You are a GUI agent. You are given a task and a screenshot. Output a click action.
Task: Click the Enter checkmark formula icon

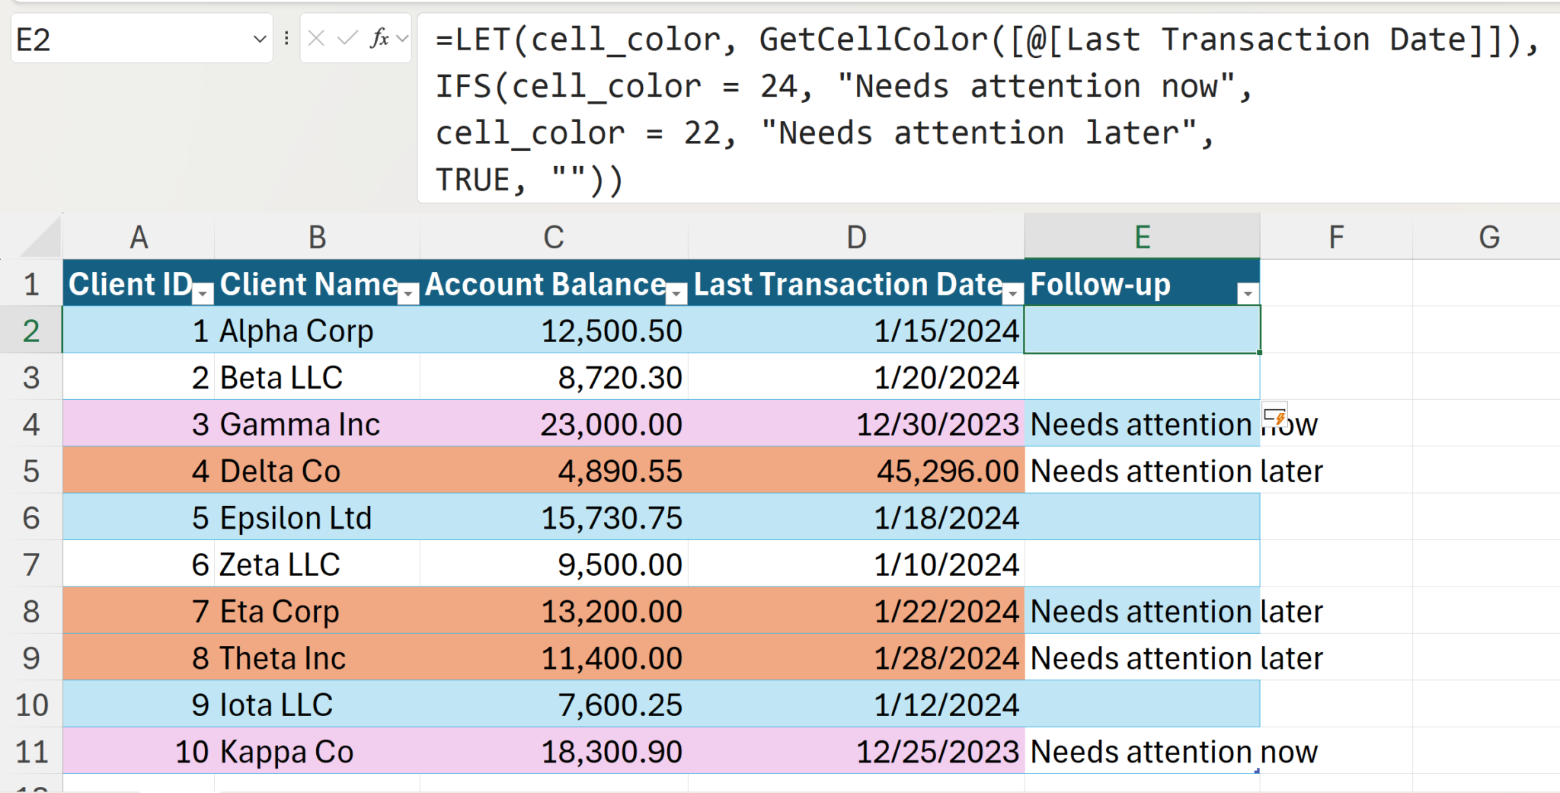click(x=347, y=38)
